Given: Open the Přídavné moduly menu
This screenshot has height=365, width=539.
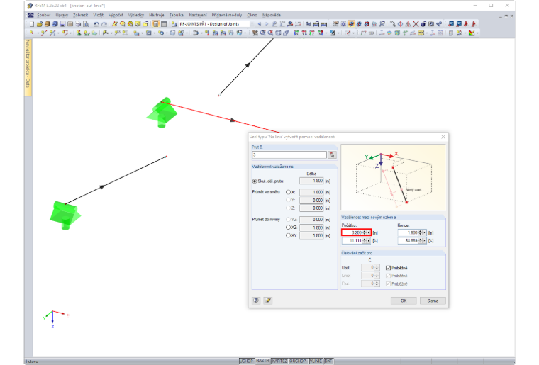Looking at the screenshot, I should tap(226, 15).
